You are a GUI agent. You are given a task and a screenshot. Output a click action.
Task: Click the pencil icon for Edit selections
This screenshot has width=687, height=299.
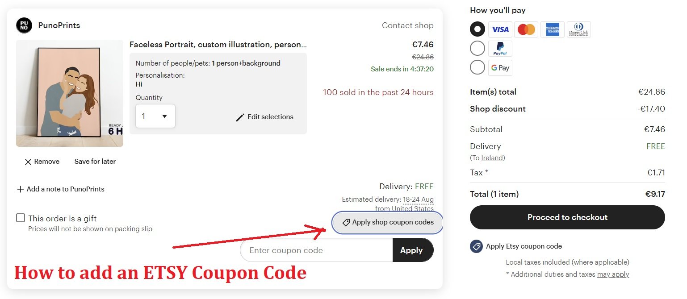coord(241,116)
